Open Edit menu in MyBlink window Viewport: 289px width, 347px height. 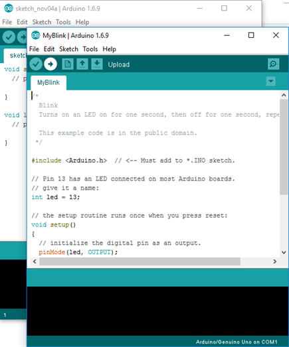click(49, 49)
